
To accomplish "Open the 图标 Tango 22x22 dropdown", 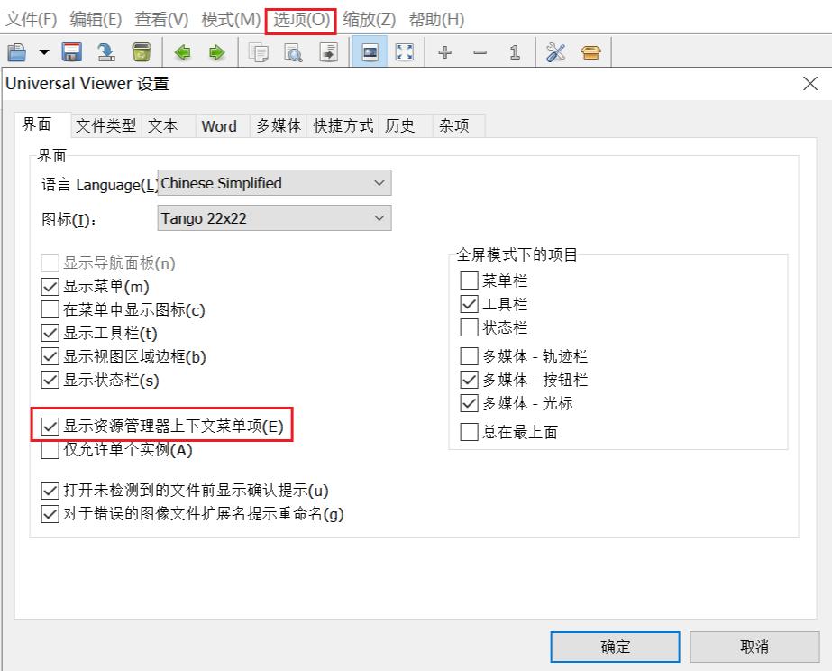I will click(274, 218).
